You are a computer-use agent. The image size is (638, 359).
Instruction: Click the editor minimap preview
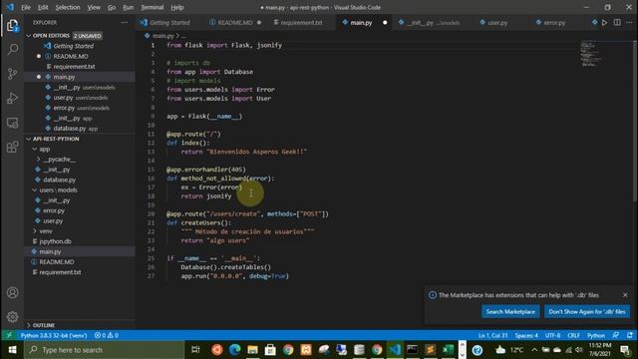click(591, 53)
